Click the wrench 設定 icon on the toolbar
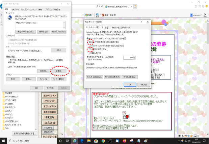Viewport: 209px width, 144px height. [205, 15]
